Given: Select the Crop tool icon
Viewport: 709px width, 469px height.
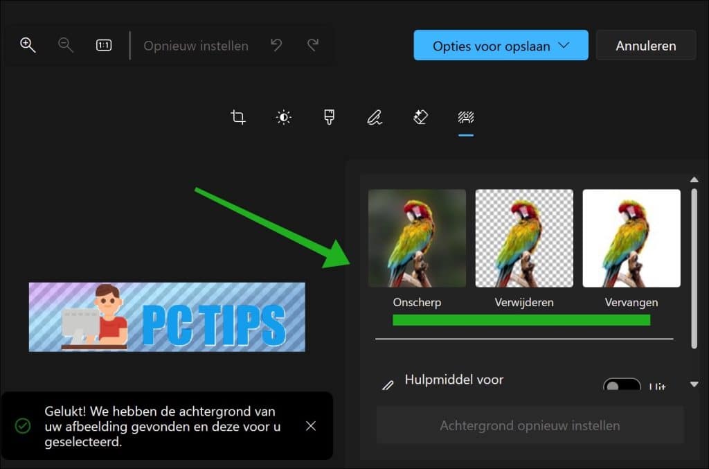Looking at the screenshot, I should point(238,117).
